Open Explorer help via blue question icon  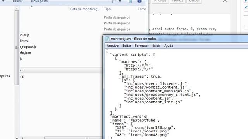click(x=139, y=2)
